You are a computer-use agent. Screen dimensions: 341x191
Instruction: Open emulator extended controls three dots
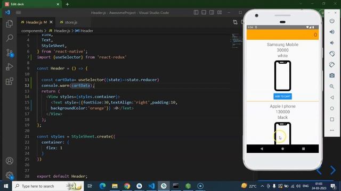tap(332, 130)
